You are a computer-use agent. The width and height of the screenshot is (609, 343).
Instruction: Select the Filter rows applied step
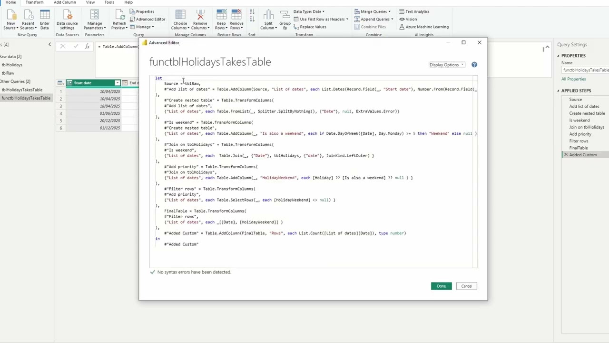click(x=579, y=141)
